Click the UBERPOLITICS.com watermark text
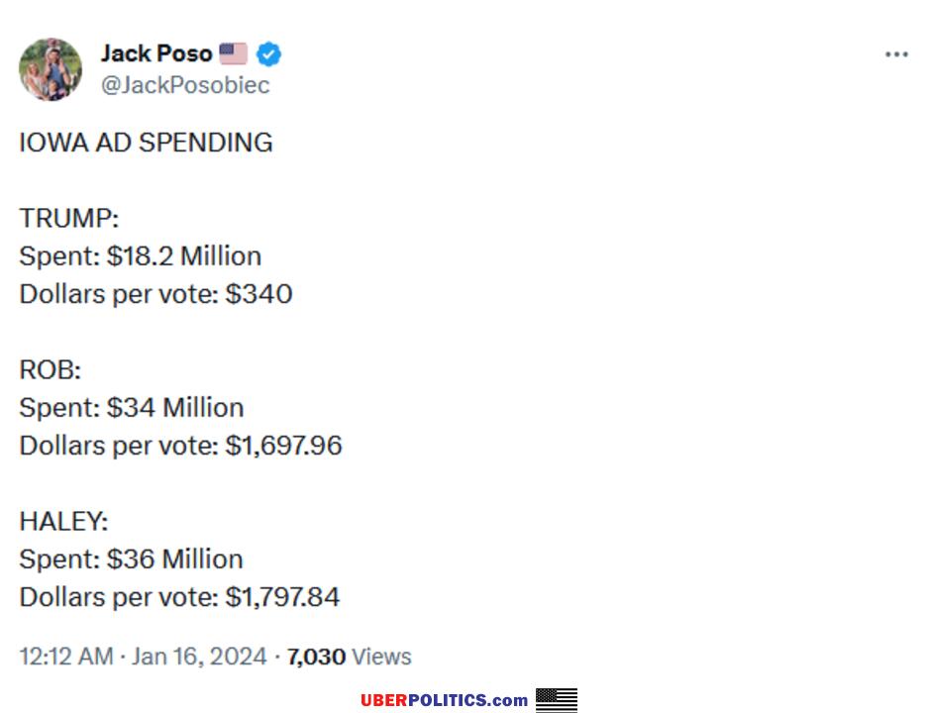This screenshot has width=931, height=713. 444,700
